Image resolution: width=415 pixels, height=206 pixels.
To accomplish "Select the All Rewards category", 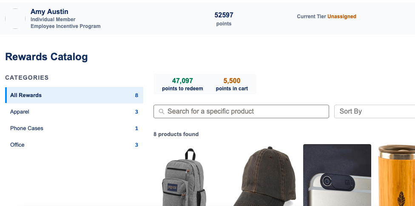I will 74,95.
